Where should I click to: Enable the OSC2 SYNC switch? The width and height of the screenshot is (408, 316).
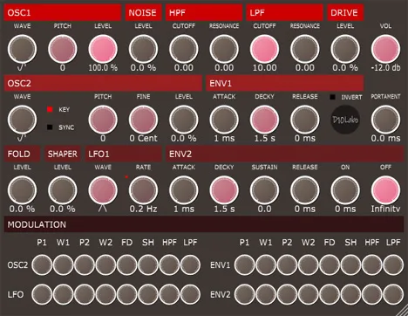(50, 127)
